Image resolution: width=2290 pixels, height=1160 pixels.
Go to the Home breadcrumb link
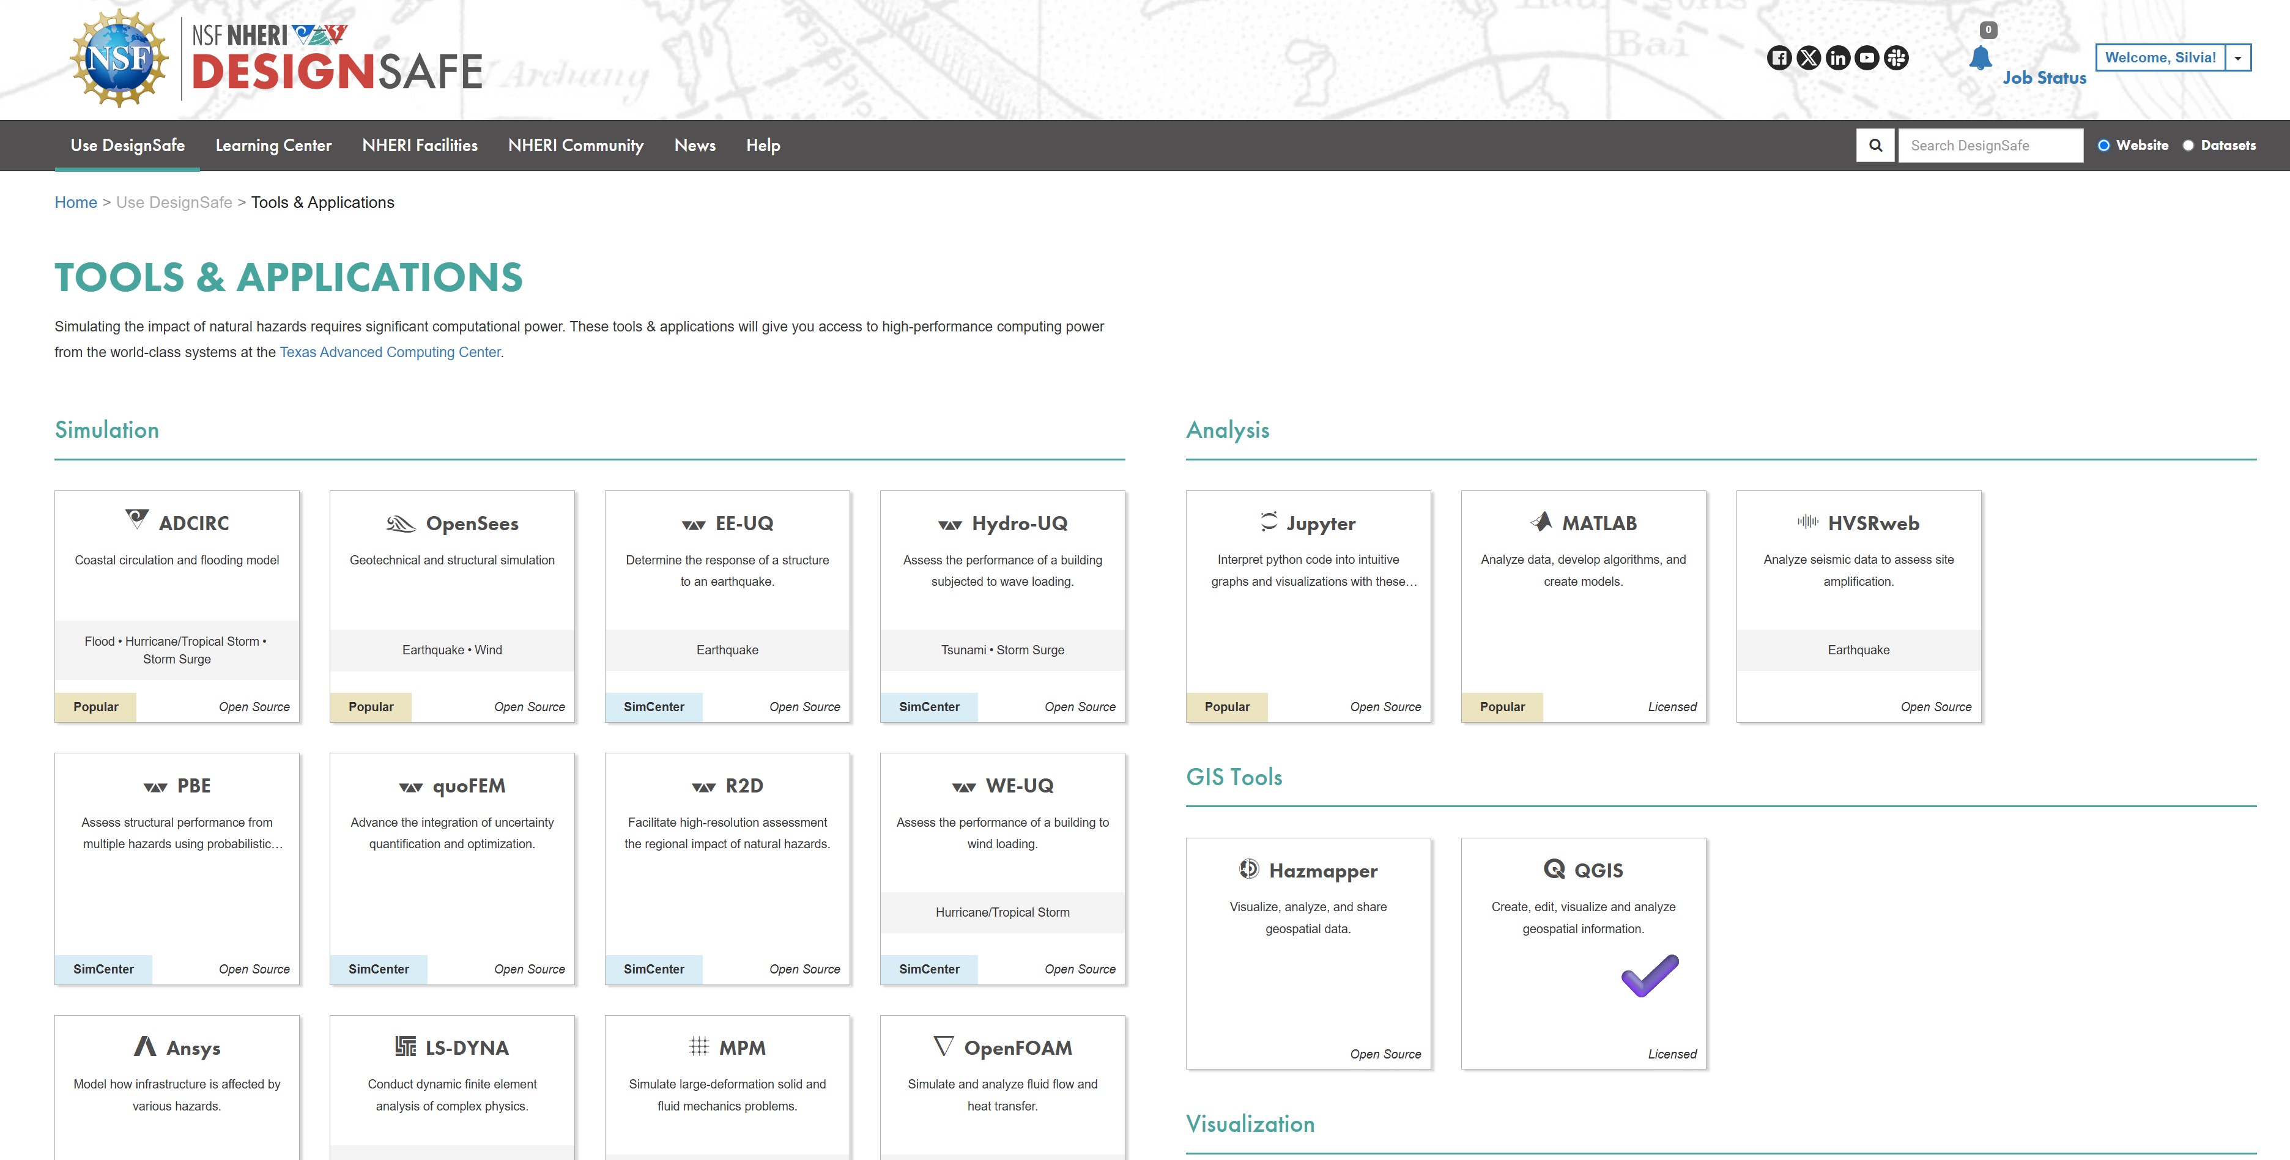[76, 202]
